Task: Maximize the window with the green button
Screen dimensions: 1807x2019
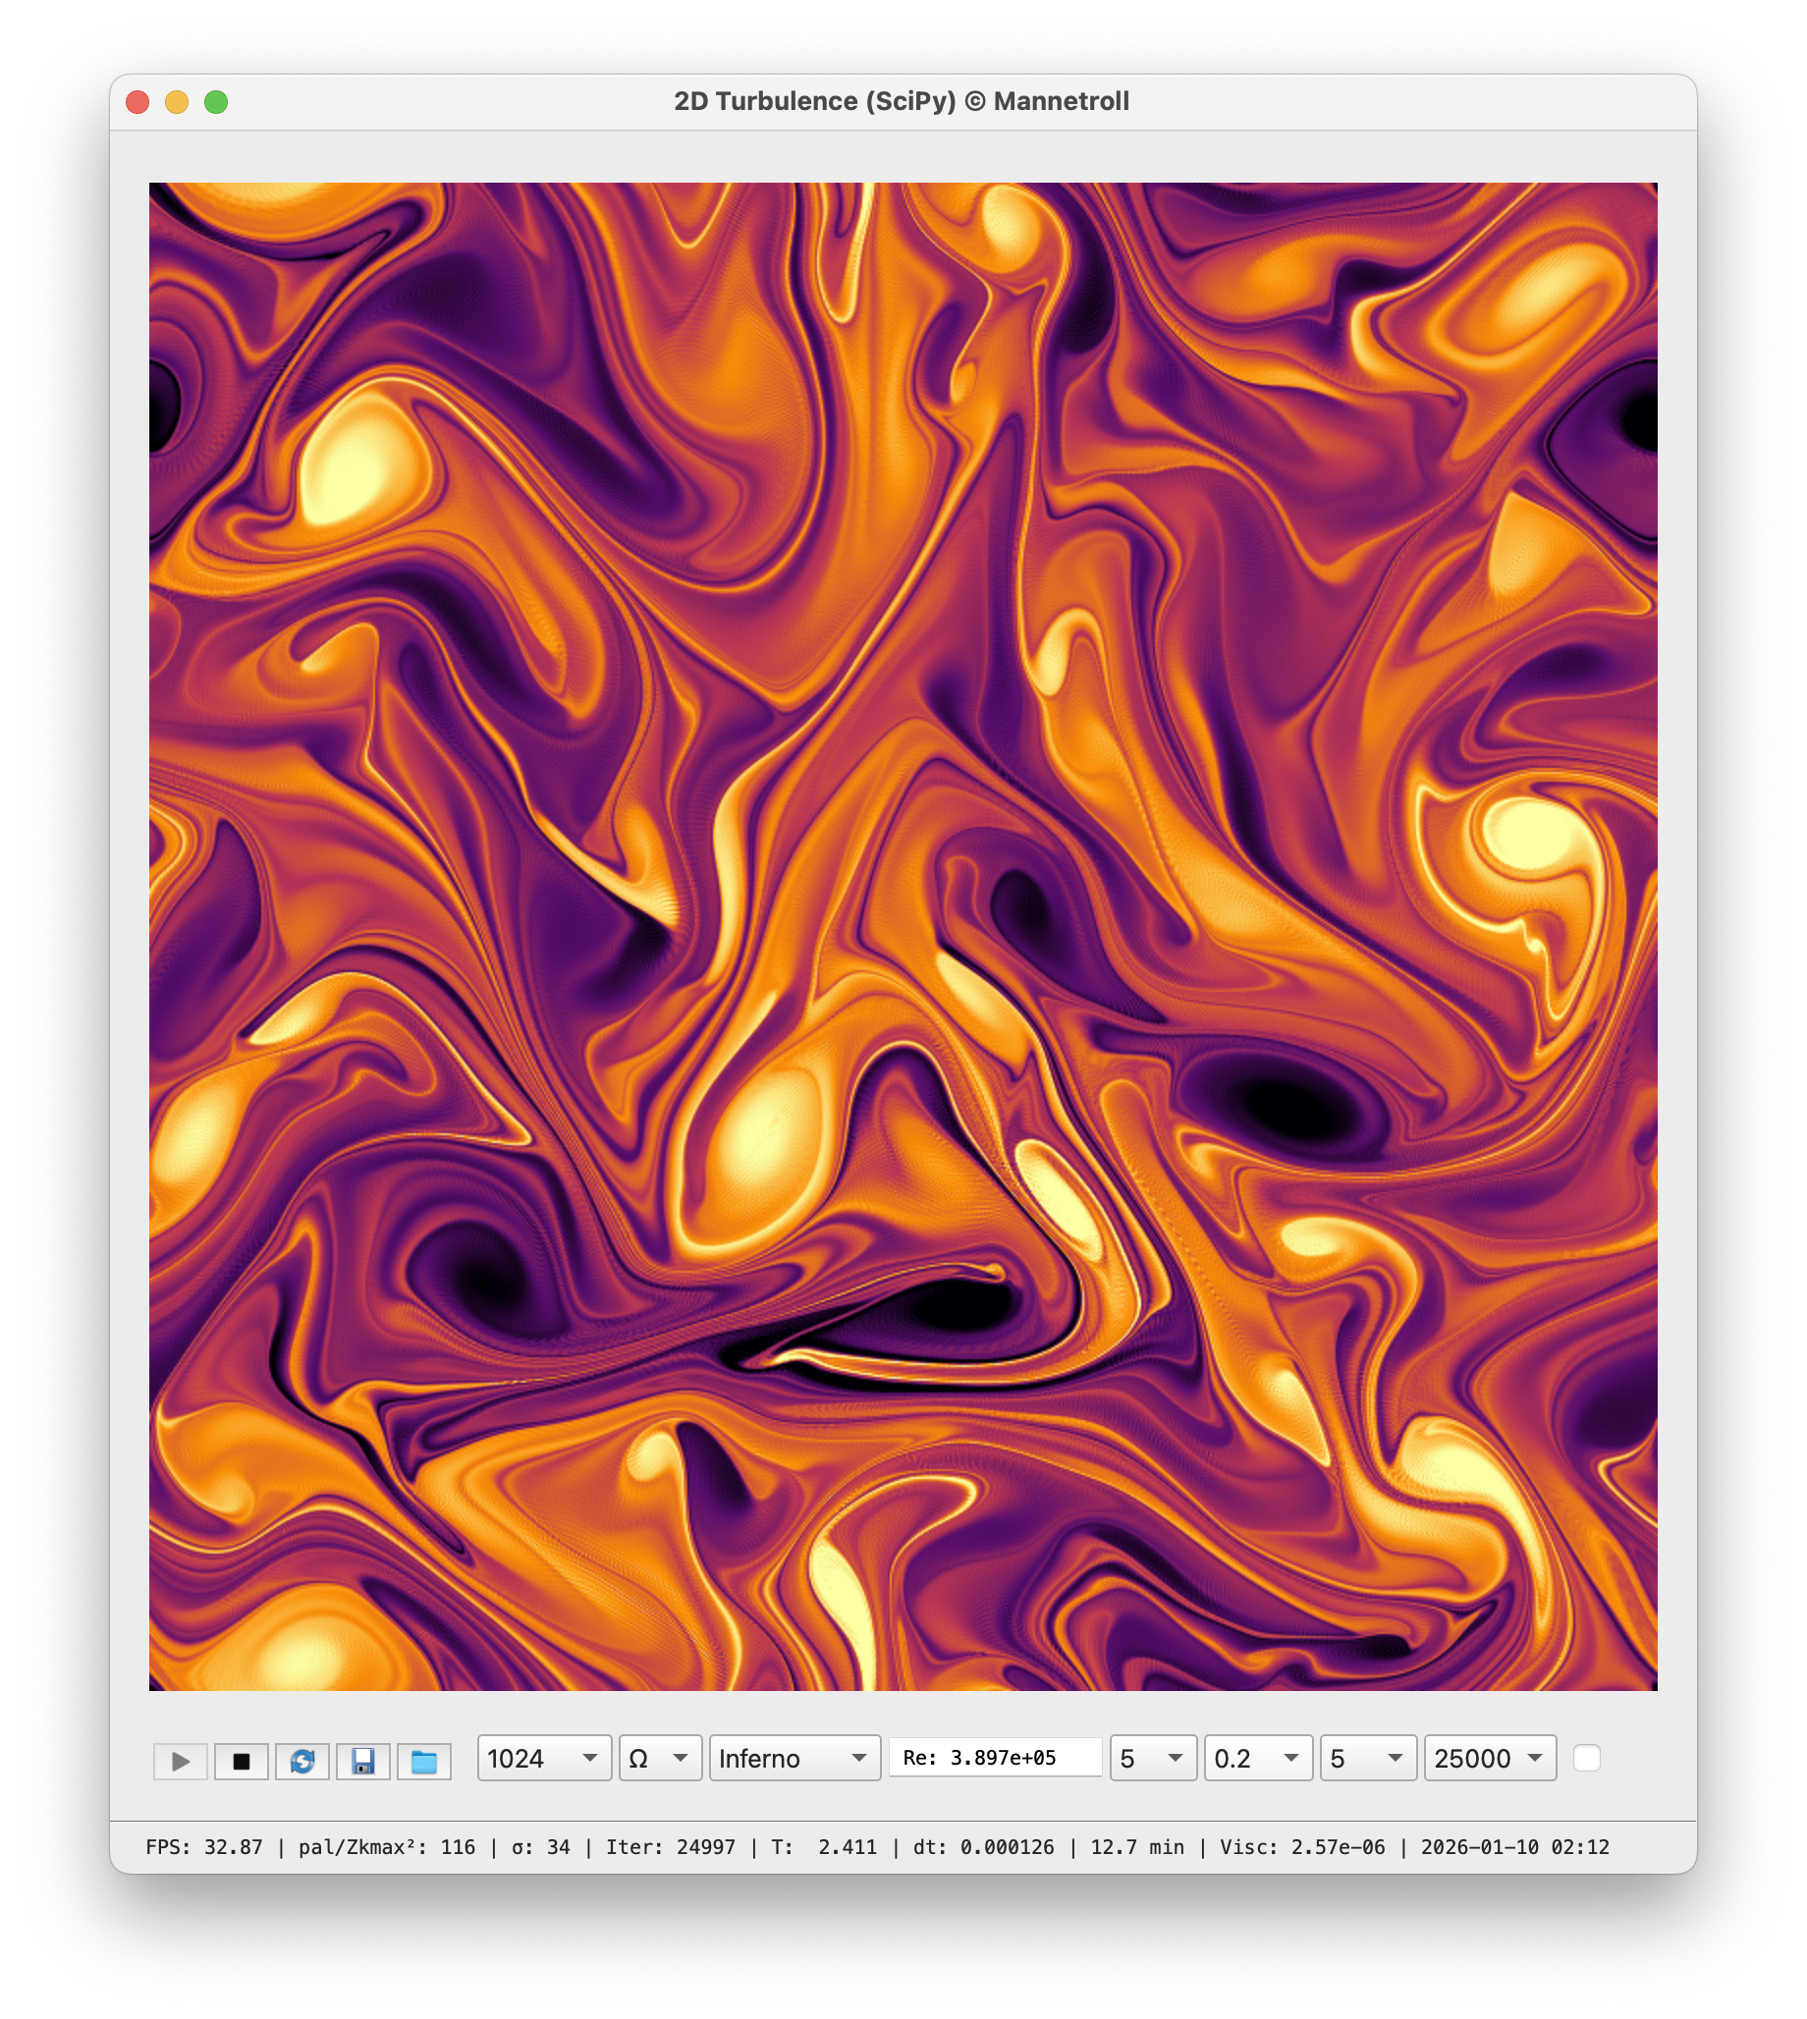Action: point(215,102)
